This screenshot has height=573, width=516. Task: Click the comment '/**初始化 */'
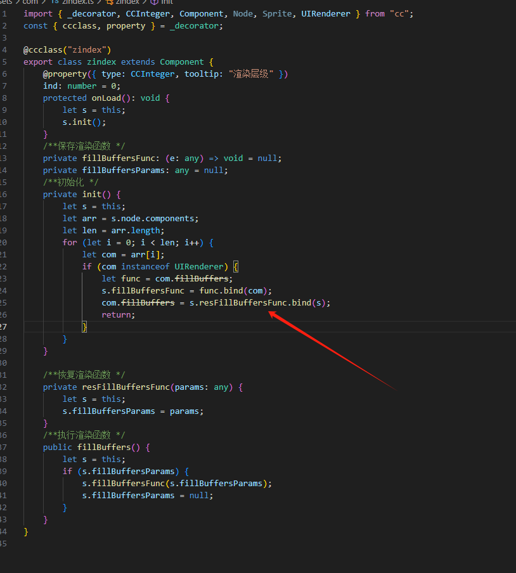click(x=70, y=183)
